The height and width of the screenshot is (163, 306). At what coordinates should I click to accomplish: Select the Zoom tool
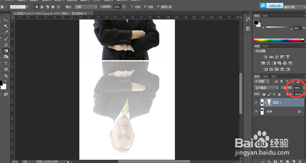pyautogui.click(x=6, y=76)
